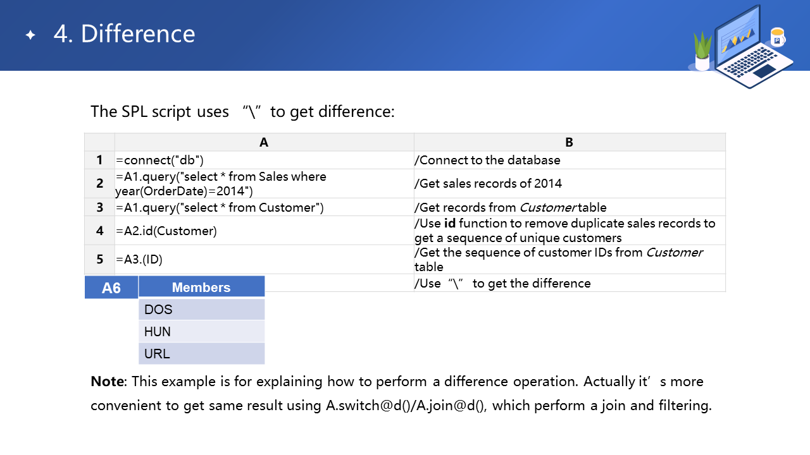
Task: Click the sparkle star icon beside the title
Action: click(30, 35)
